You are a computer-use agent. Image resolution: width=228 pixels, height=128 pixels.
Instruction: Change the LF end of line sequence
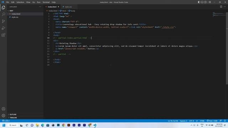click(x=197, y=121)
